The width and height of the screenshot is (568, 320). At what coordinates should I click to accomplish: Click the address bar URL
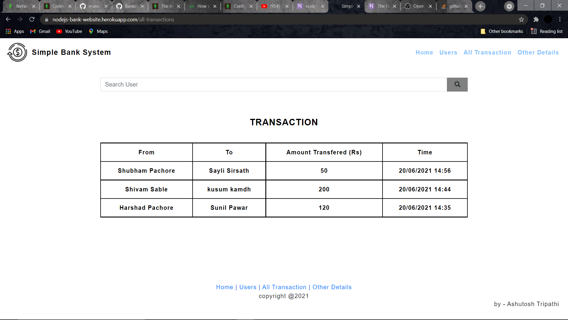click(113, 20)
